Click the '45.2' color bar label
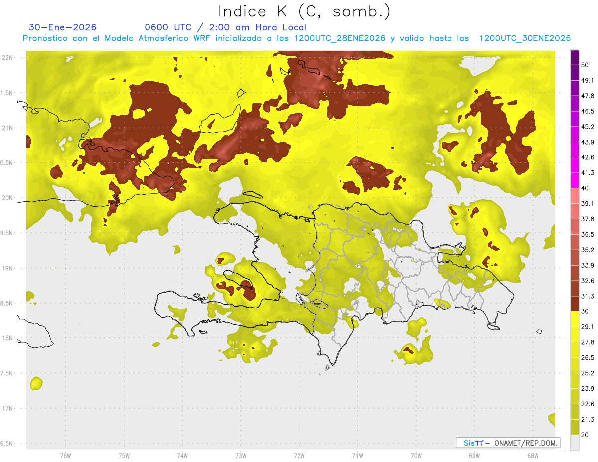This screenshot has height=462, width=598. [x=588, y=127]
